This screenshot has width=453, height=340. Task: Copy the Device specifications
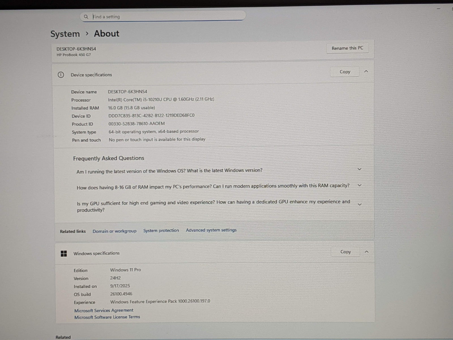[345, 72]
